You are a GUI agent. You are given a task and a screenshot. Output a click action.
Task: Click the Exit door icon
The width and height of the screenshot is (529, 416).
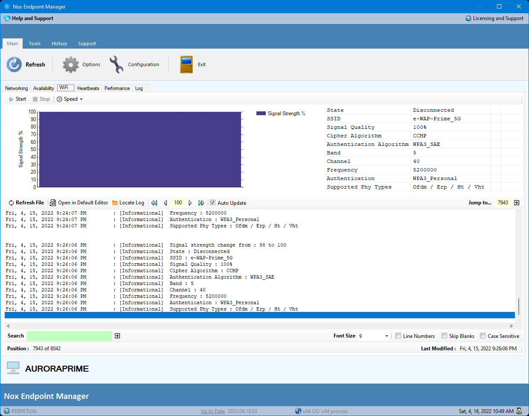click(186, 64)
